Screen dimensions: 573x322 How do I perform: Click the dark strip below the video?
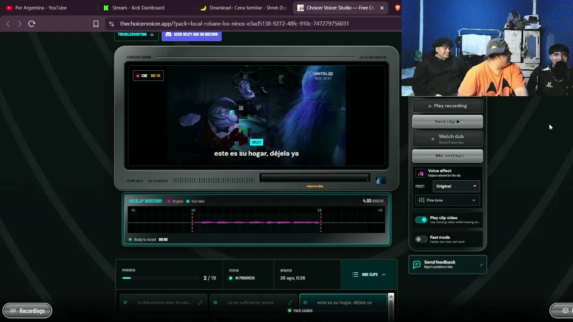pos(315,178)
